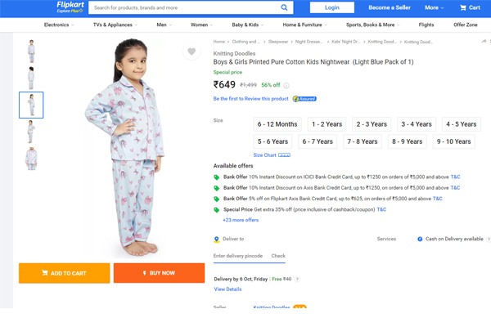Expand the +23 more offers list
Image resolution: width=491 pixels, height=327 pixels.
pos(241,220)
